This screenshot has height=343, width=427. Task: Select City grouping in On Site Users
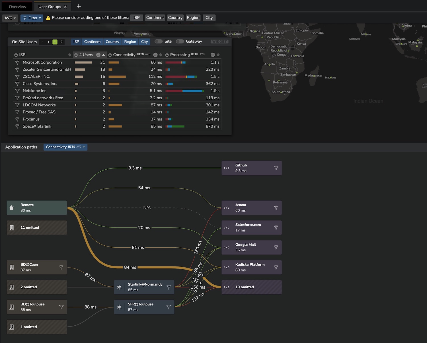tap(145, 42)
